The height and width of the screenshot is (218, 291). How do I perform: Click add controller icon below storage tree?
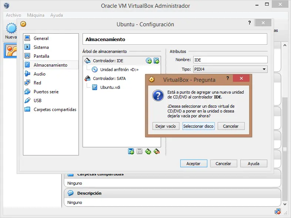pyautogui.click(x=148, y=151)
